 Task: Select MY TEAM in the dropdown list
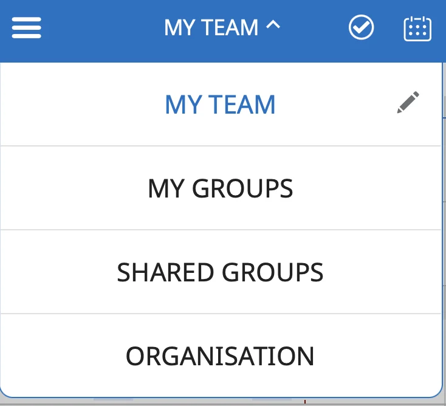(x=220, y=105)
